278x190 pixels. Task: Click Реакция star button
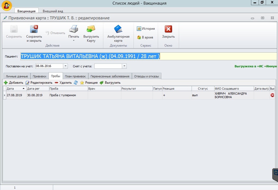click(x=89, y=83)
